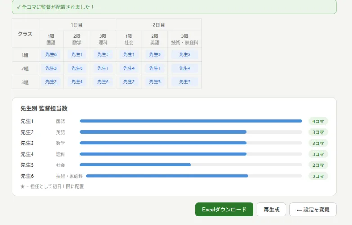The image size is (352, 225).
Task: Click the 1組 row header
Action: 25,55
